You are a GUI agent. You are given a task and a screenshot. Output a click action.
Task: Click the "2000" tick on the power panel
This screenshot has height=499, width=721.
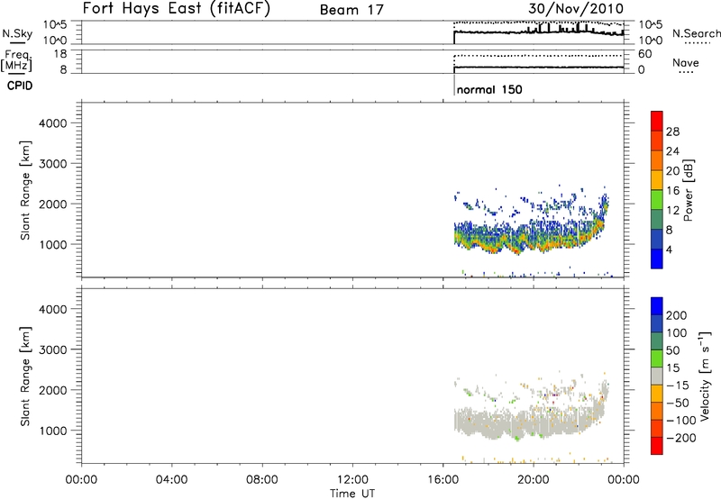tap(53, 204)
